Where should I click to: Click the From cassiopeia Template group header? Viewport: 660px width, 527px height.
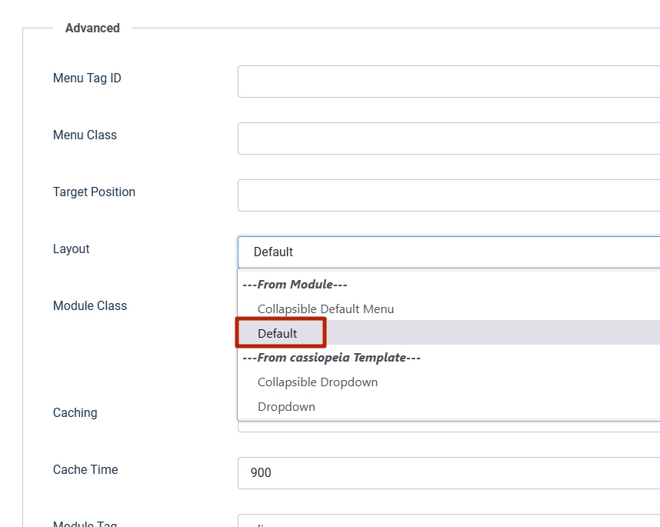[x=332, y=357]
